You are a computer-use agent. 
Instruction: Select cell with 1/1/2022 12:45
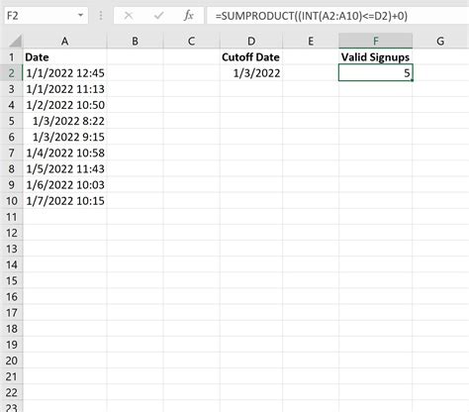(x=64, y=73)
